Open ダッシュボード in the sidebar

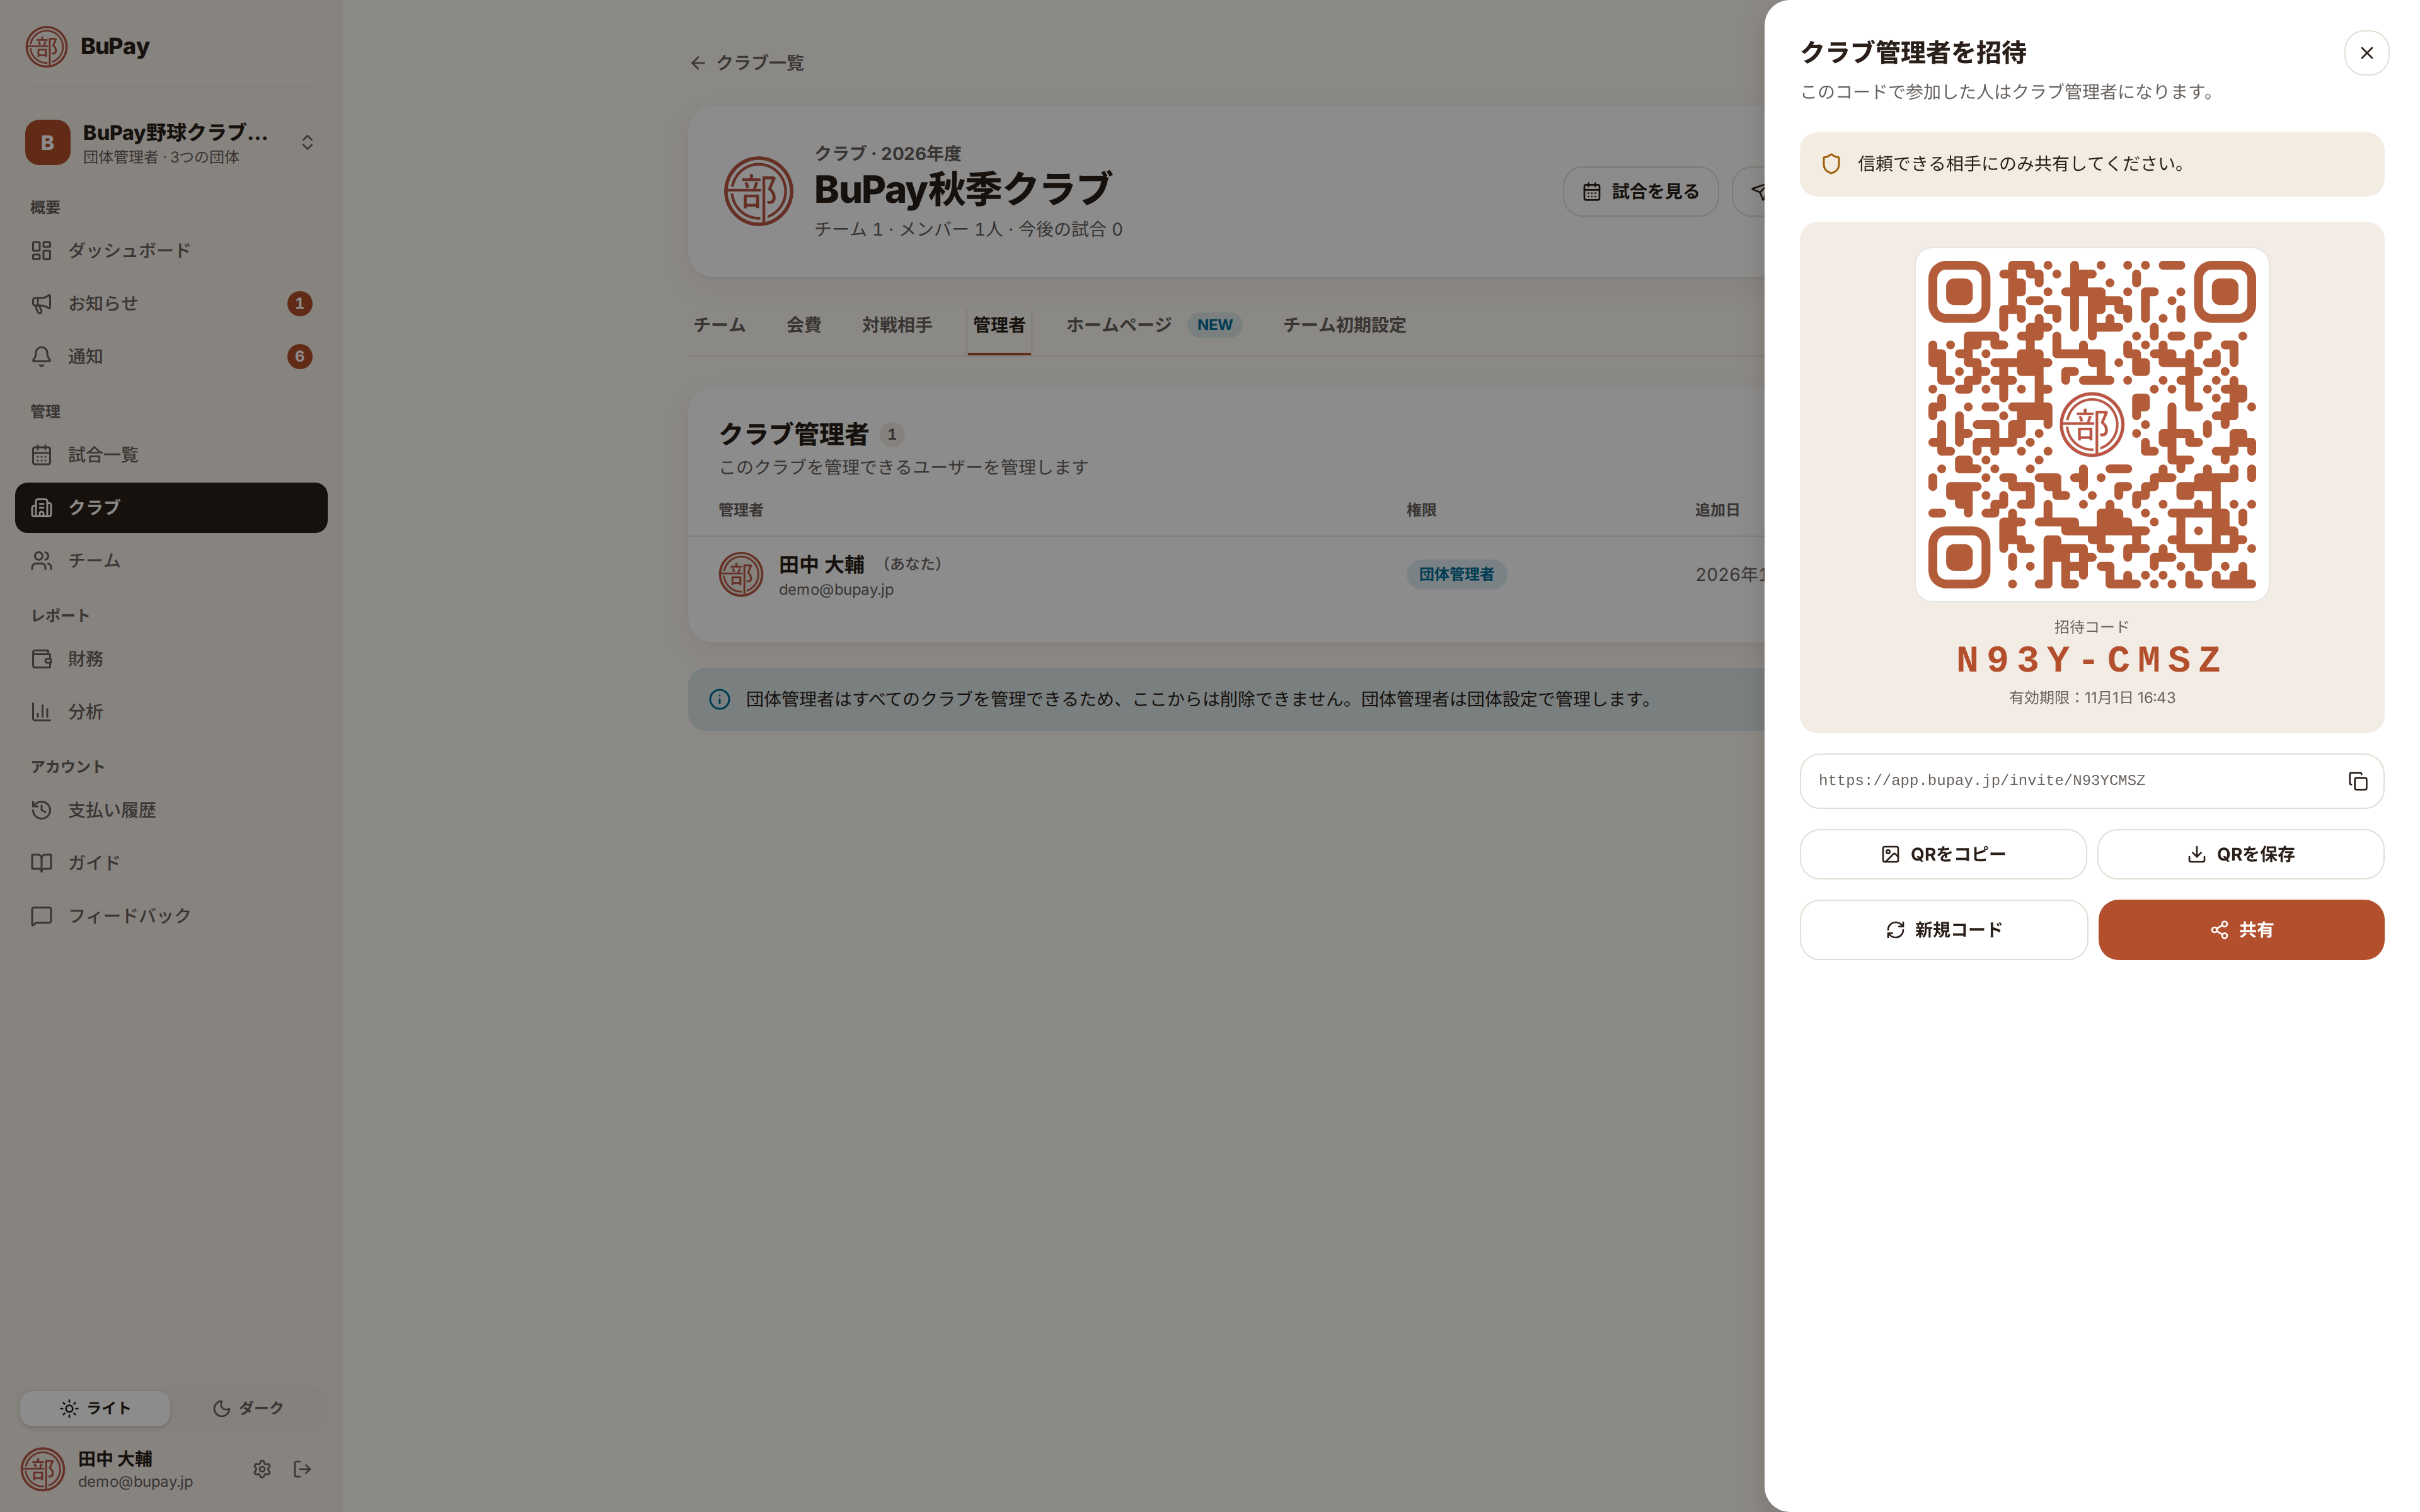(171, 251)
